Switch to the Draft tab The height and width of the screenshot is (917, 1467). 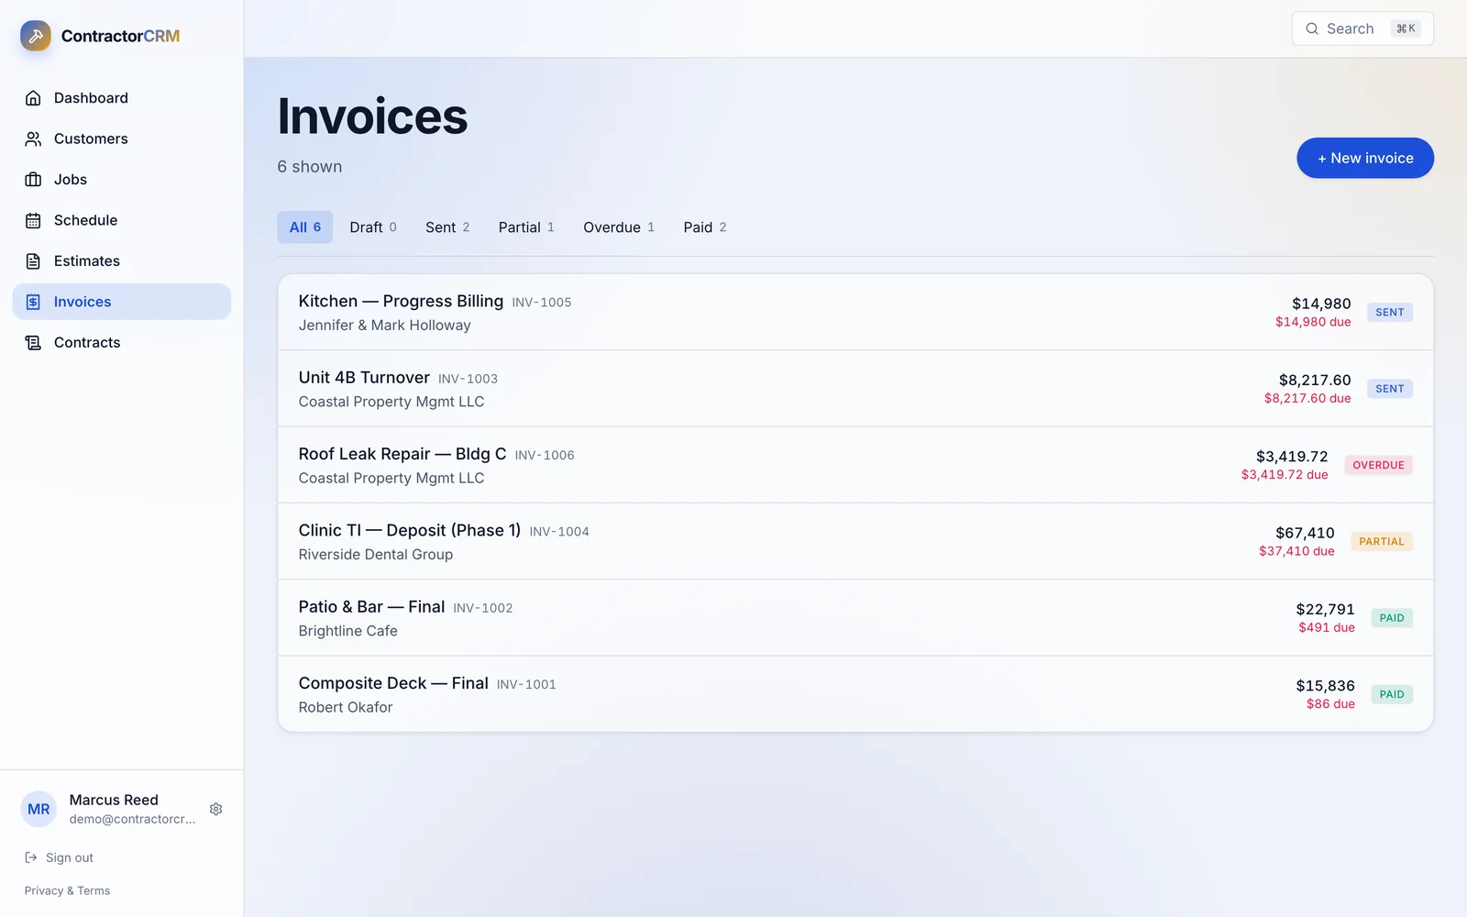(373, 227)
